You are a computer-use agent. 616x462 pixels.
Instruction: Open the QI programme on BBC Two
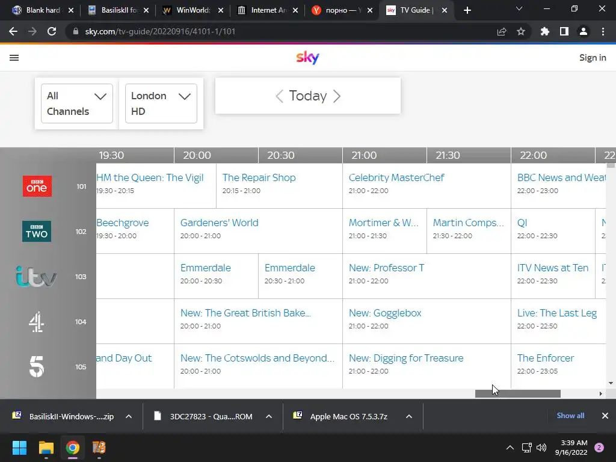pyautogui.click(x=522, y=223)
